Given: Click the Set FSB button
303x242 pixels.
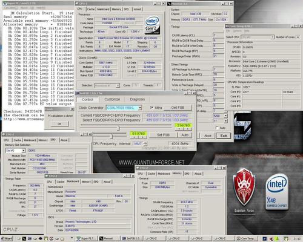Looking at the screenshot, I should [x=163, y=135].
